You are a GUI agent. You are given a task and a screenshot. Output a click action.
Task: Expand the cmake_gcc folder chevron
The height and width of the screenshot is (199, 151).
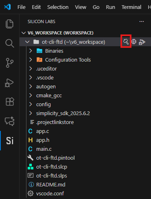31,95
